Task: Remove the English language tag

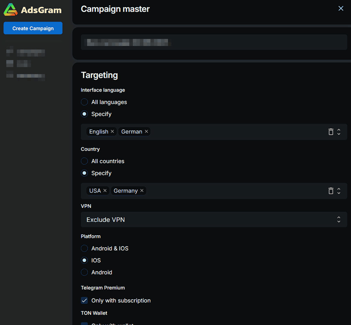Action: click(112, 131)
